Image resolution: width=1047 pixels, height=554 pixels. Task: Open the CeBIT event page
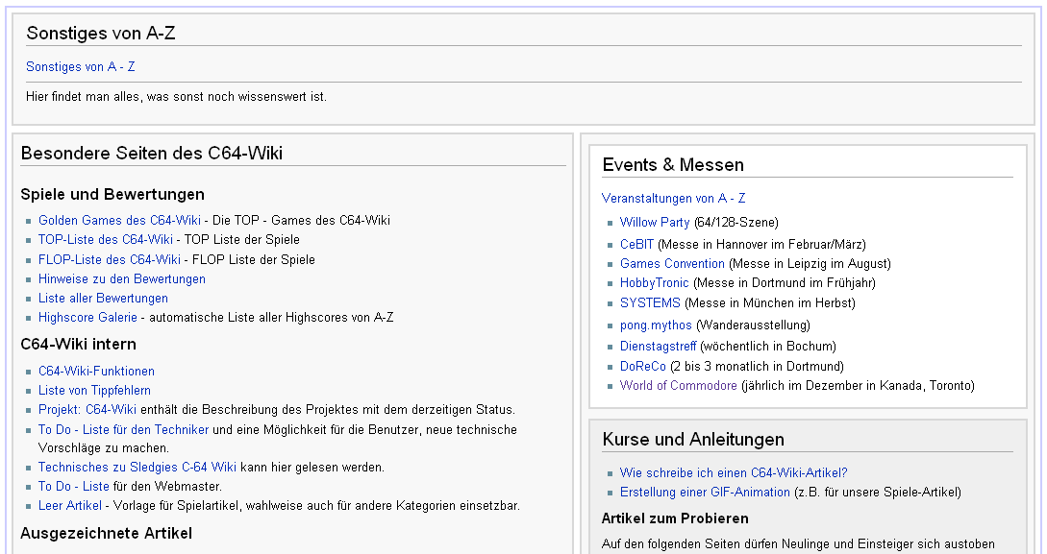click(636, 244)
